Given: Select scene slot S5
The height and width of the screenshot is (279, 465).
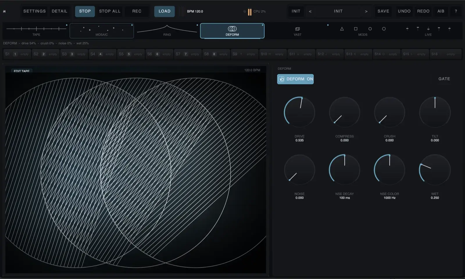Looking at the screenshot, I should click(x=131, y=54).
